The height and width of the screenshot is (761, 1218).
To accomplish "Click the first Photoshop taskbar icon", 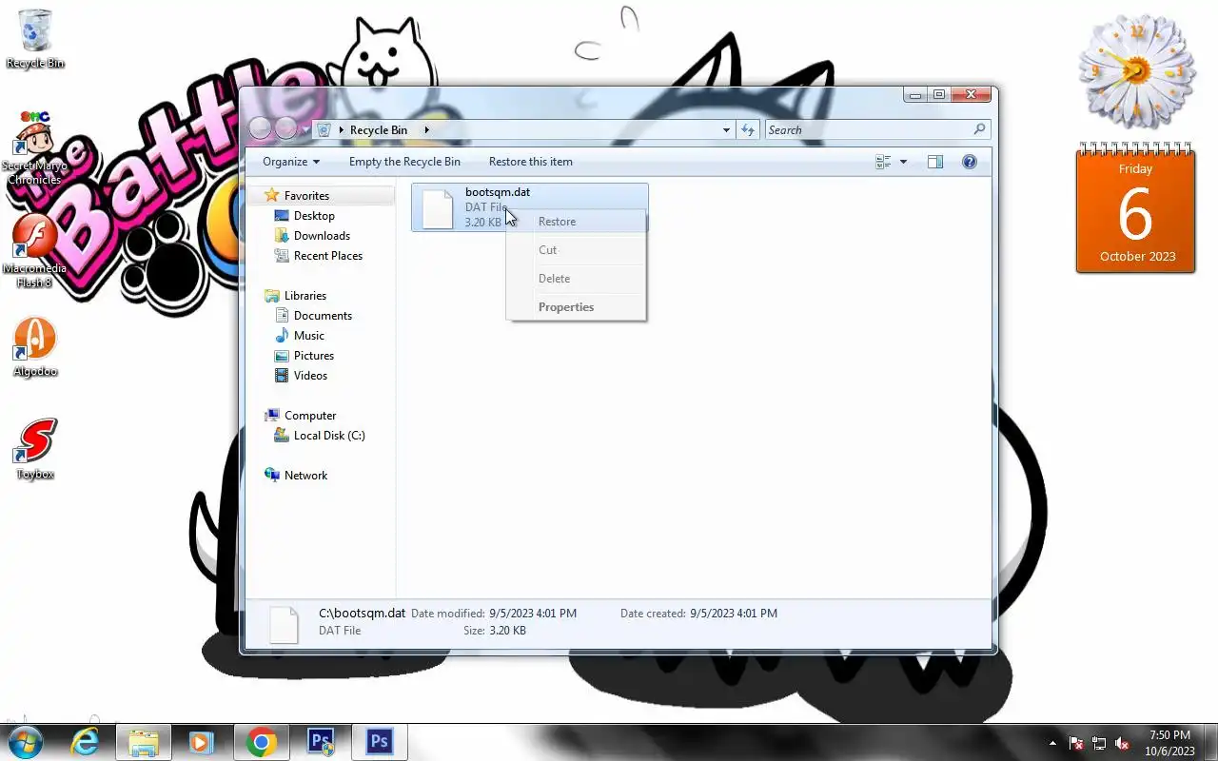I will (321, 742).
